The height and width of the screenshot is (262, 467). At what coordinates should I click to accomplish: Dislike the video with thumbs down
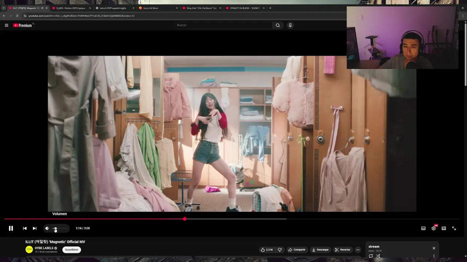pyautogui.click(x=280, y=250)
